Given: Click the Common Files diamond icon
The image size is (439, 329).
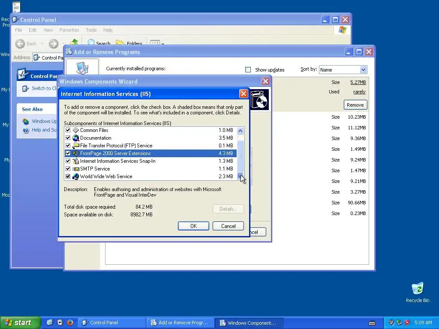Looking at the screenshot, I should click(75, 130).
